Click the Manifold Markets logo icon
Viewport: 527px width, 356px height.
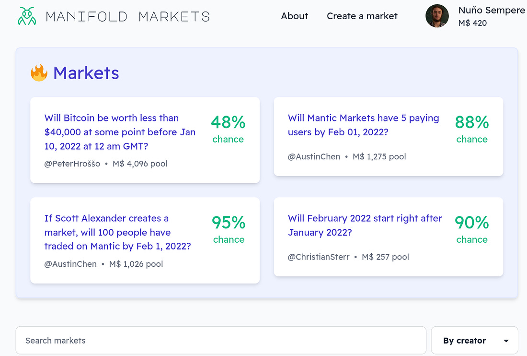27,16
